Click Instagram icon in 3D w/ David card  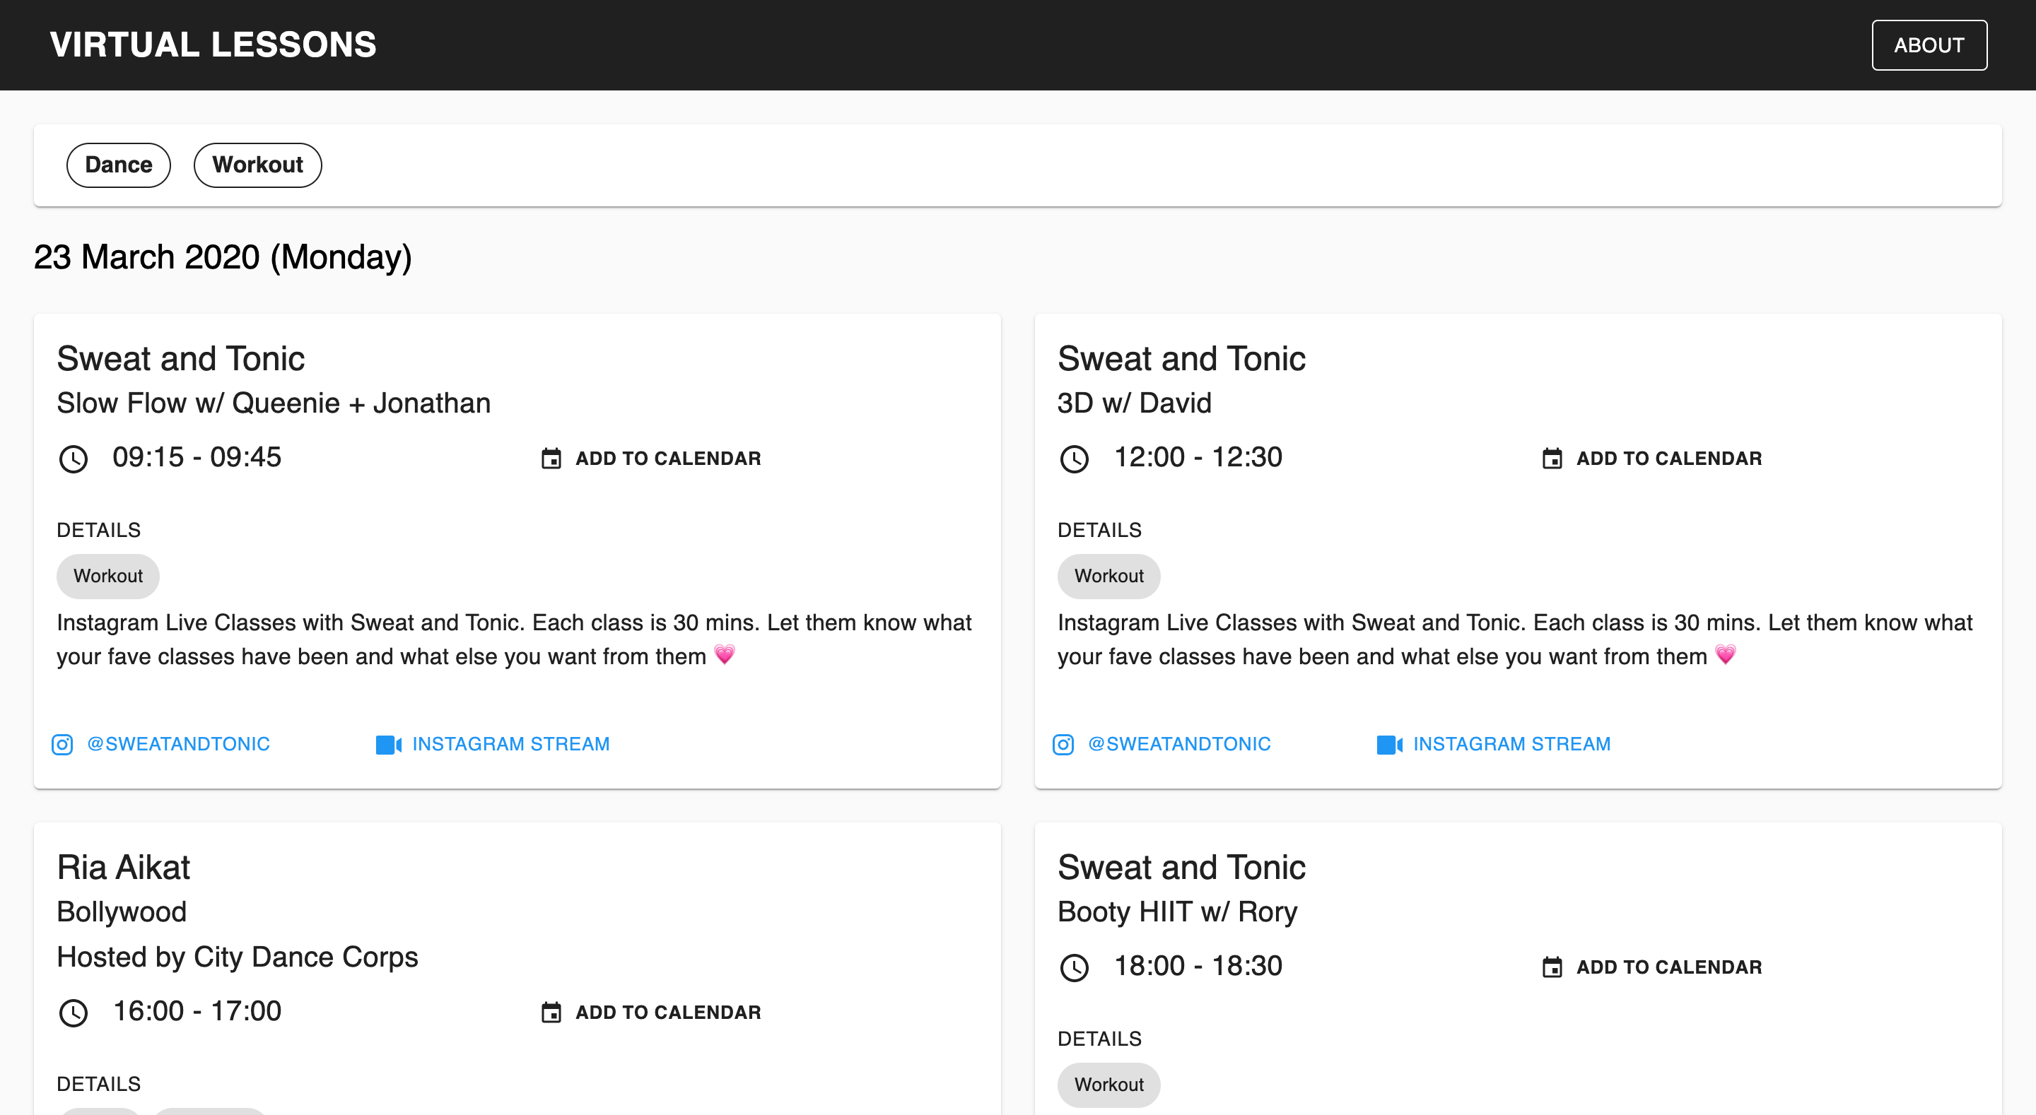(x=1063, y=744)
